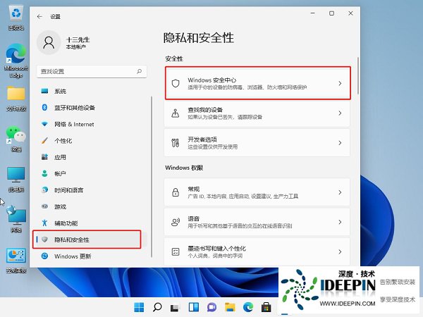Go to 游戏 category
423x317 pixels.
point(92,206)
